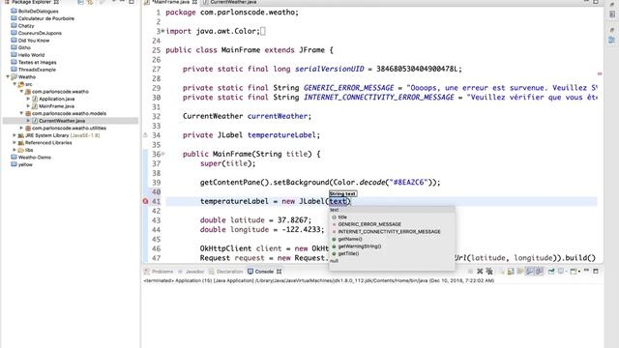Click the warning marker on line 34
This screenshot has height=348, width=619.
pos(145,135)
